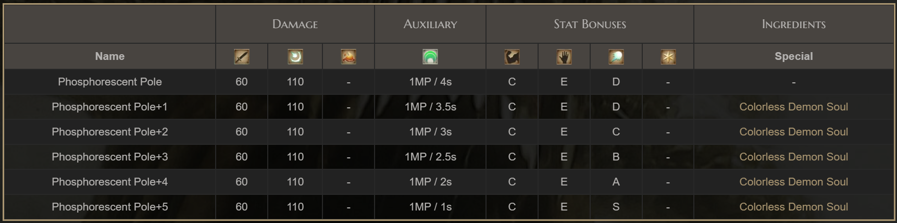Click the physical damage sword icon
This screenshot has height=223, width=897.
[x=242, y=56]
